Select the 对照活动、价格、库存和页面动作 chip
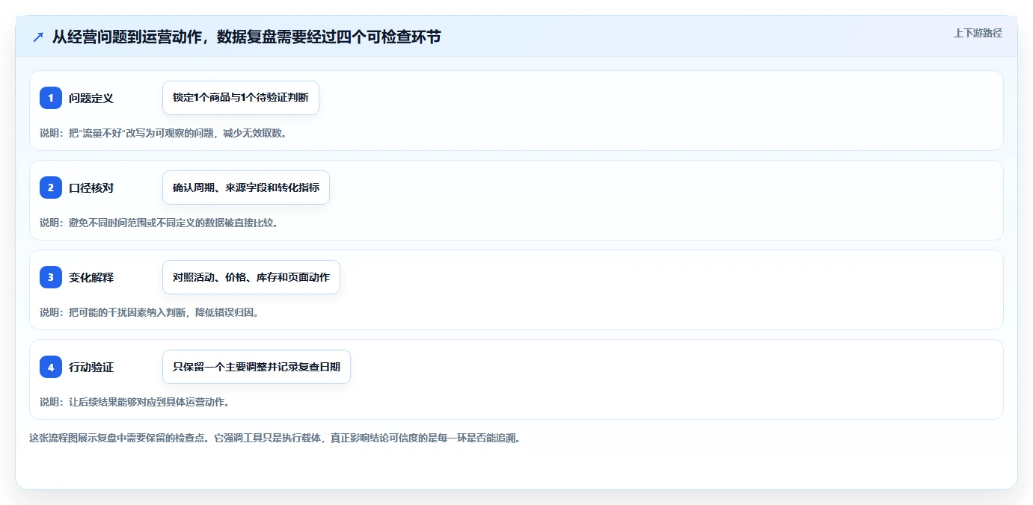This screenshot has height=505, width=1033. 251,277
